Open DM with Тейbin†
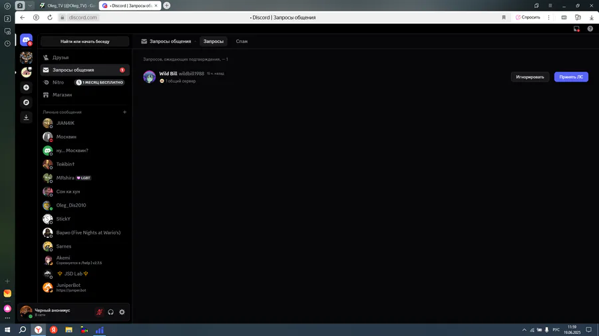Viewport: 599px width, 336px height. click(x=85, y=164)
